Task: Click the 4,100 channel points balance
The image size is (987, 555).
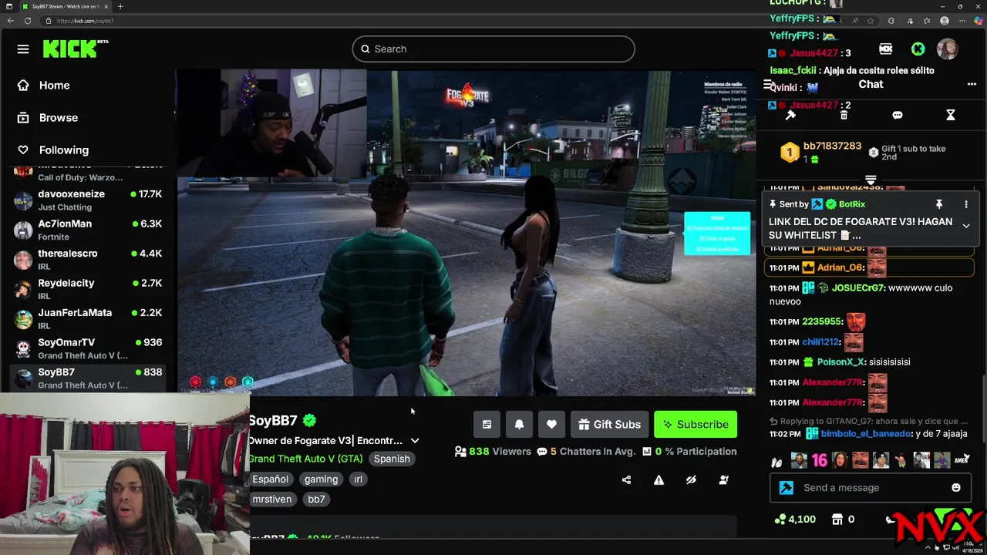Action: click(x=795, y=520)
